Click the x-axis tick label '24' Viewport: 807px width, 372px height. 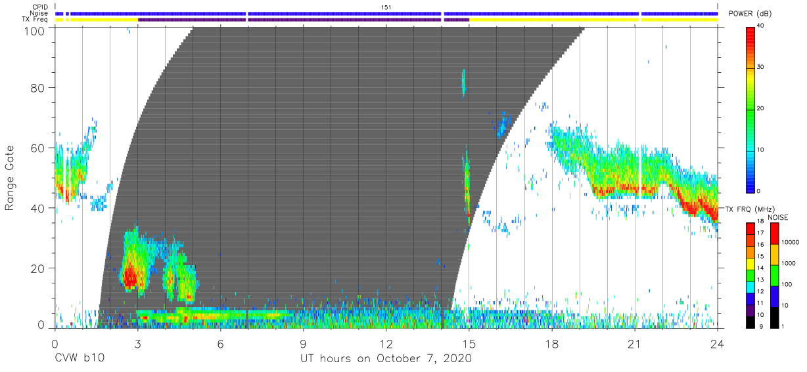coord(718,343)
